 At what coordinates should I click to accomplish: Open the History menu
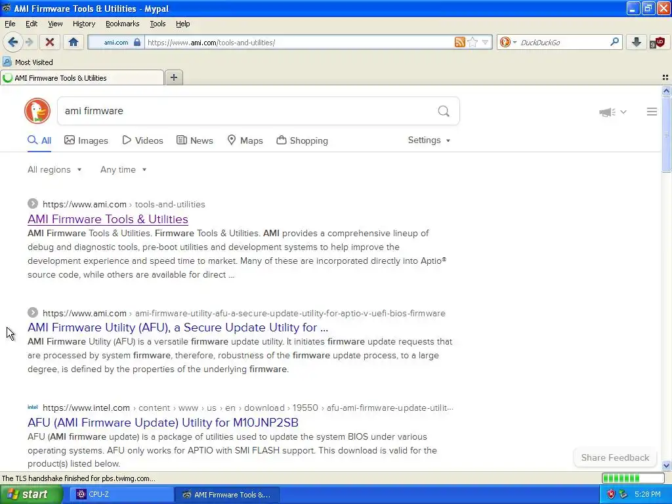pos(83,24)
